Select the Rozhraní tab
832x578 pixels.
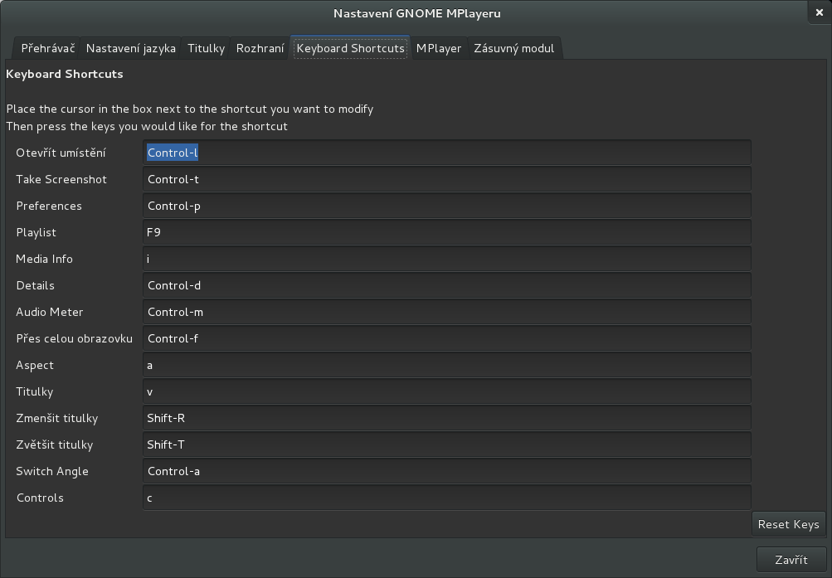pos(260,48)
